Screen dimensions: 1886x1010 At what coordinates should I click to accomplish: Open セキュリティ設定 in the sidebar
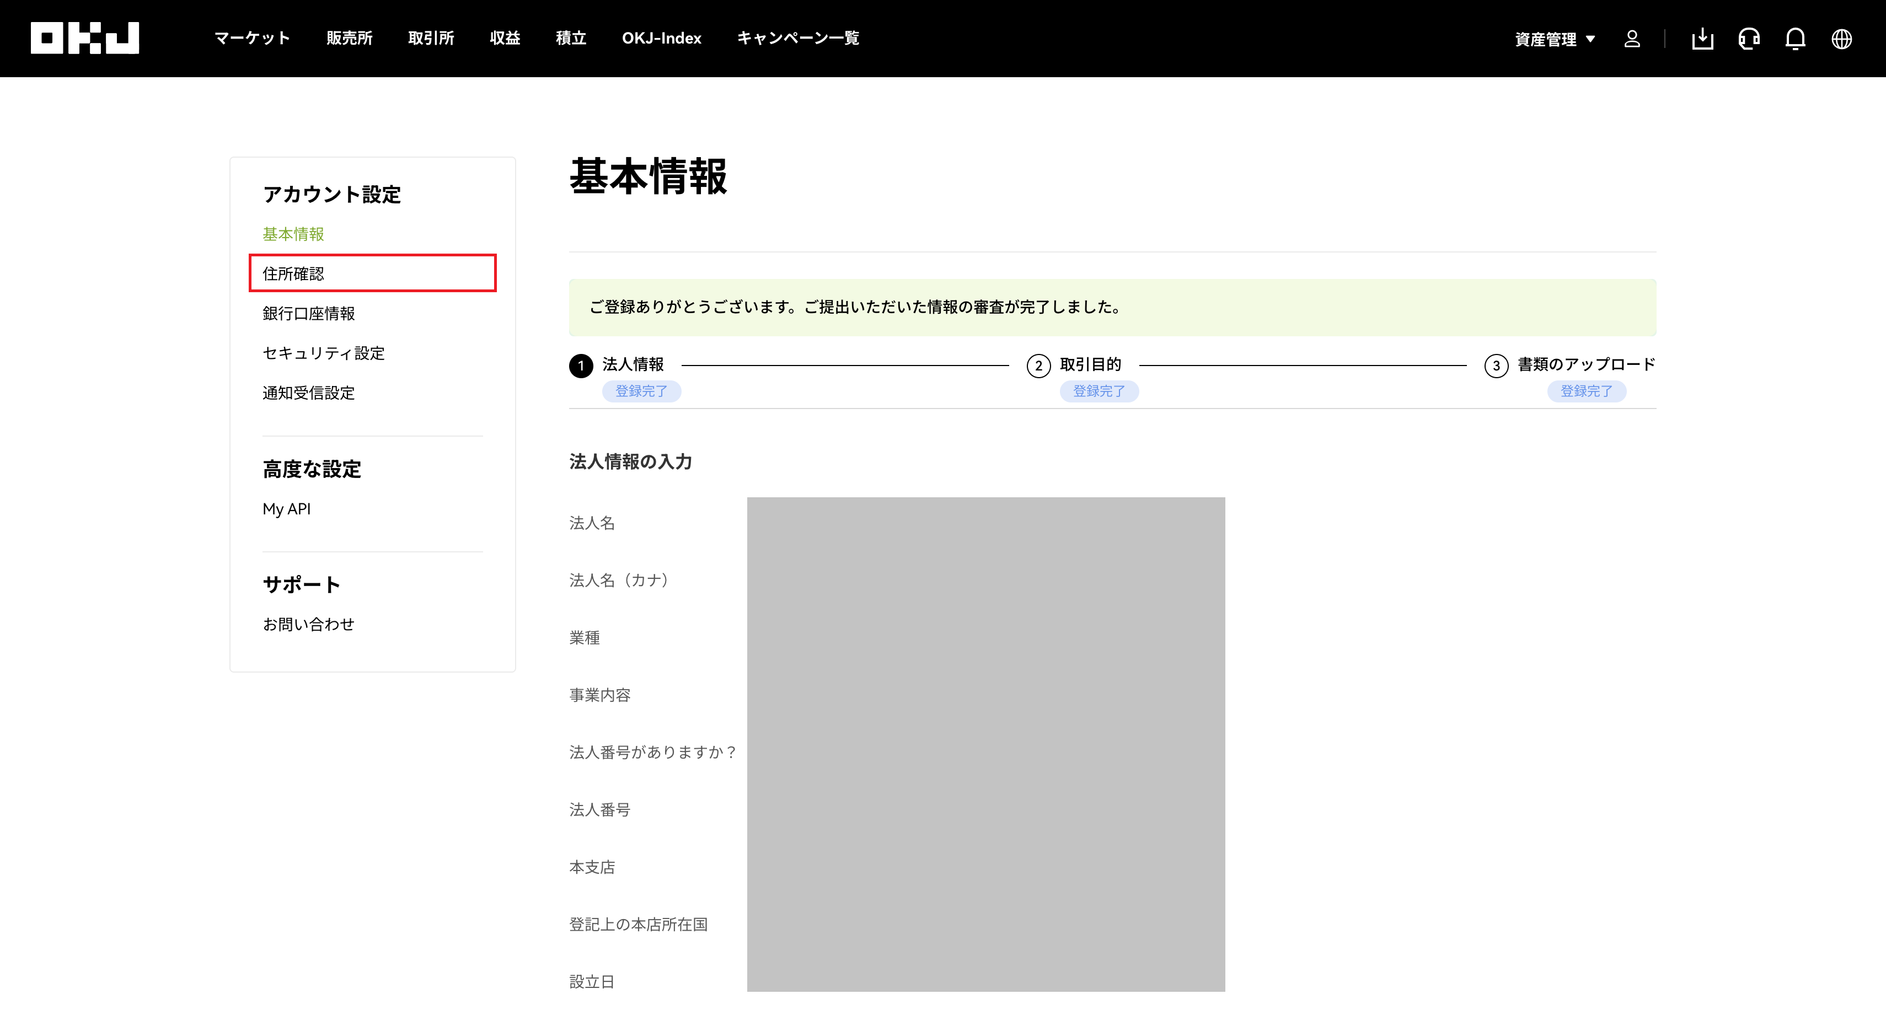324,353
